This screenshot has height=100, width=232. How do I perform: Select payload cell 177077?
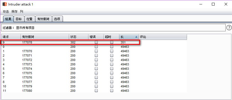27,82
